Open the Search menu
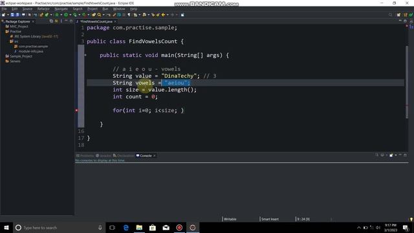This screenshot has width=414, height=233. point(78,9)
